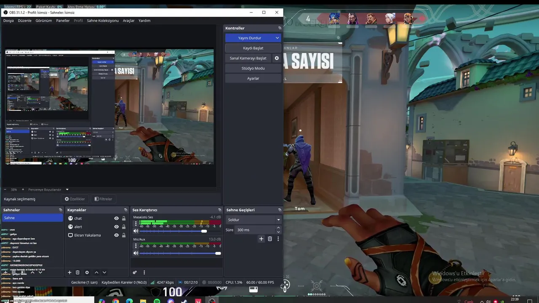Viewport: 539px width, 303px height.
Task: Open the virtual camera settings gear
Action: pyautogui.click(x=277, y=58)
